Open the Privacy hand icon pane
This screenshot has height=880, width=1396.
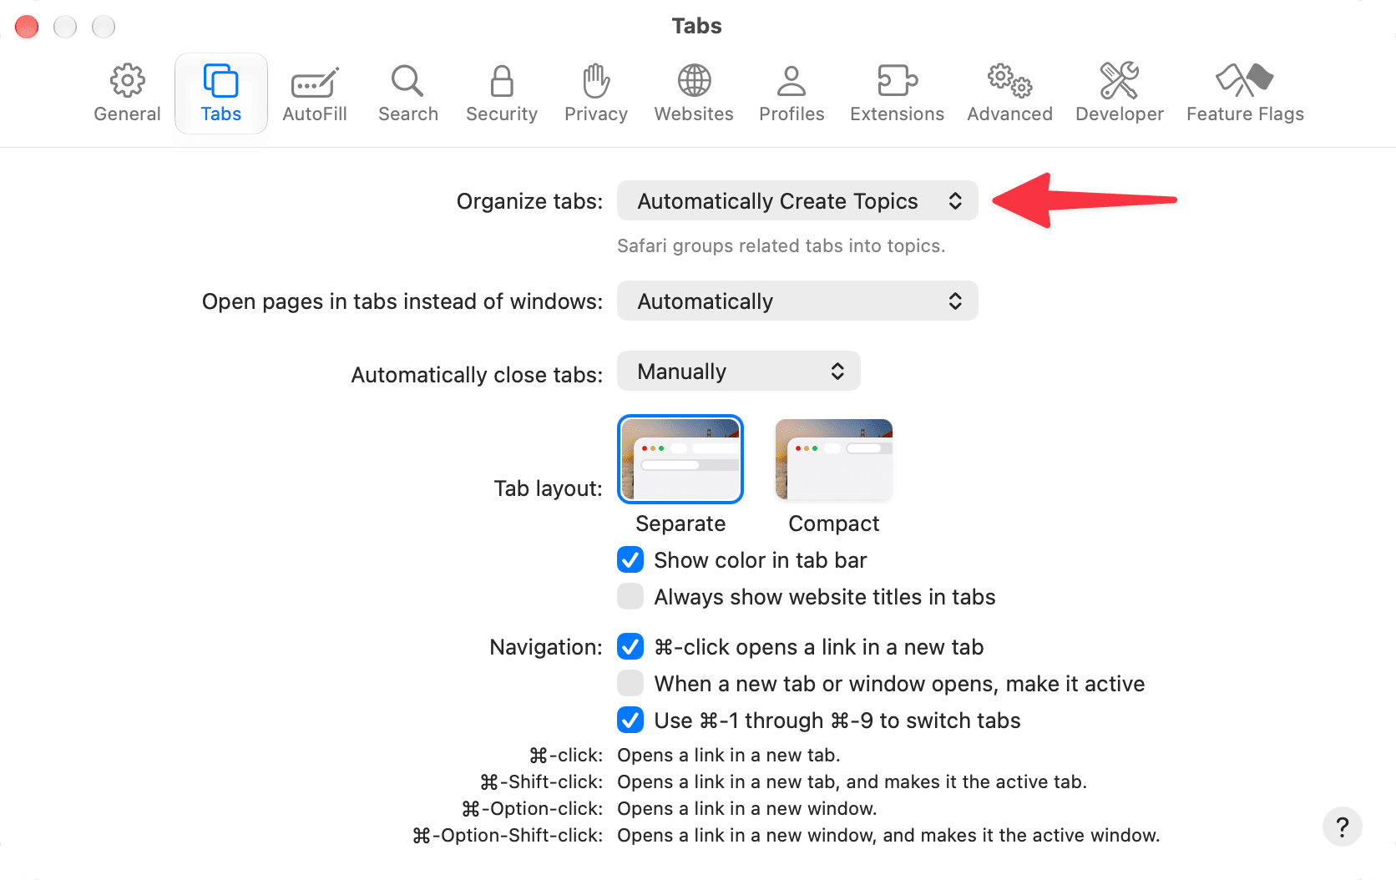tap(596, 94)
